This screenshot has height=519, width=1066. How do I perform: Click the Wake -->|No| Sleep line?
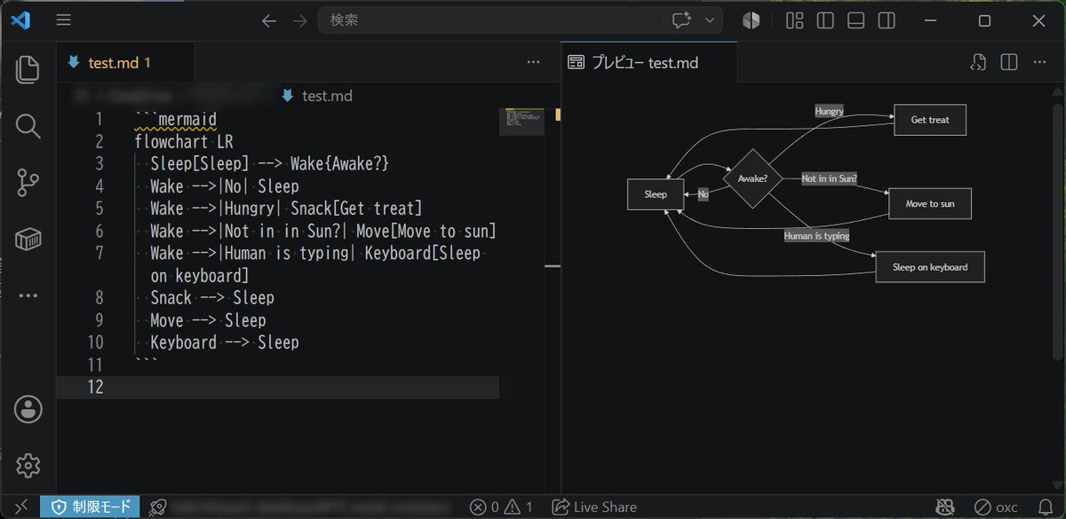(x=225, y=186)
